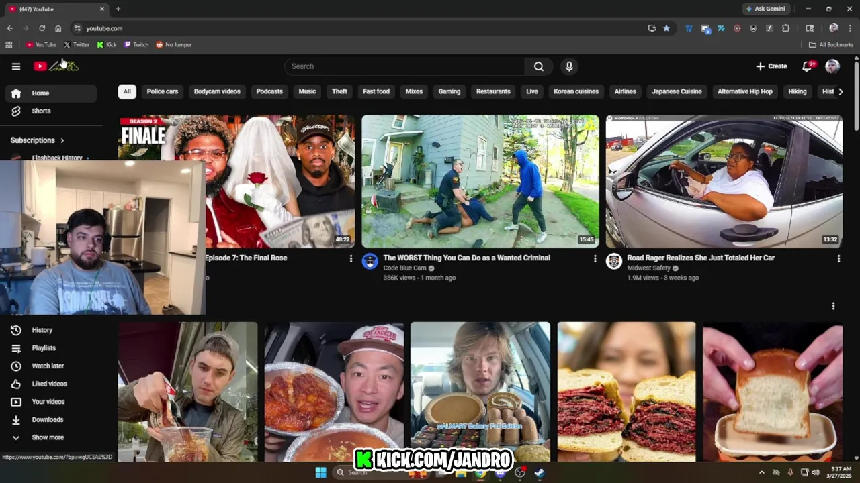The height and width of the screenshot is (483, 860).
Task: Bookmark this page with the star icon
Action: tap(666, 28)
